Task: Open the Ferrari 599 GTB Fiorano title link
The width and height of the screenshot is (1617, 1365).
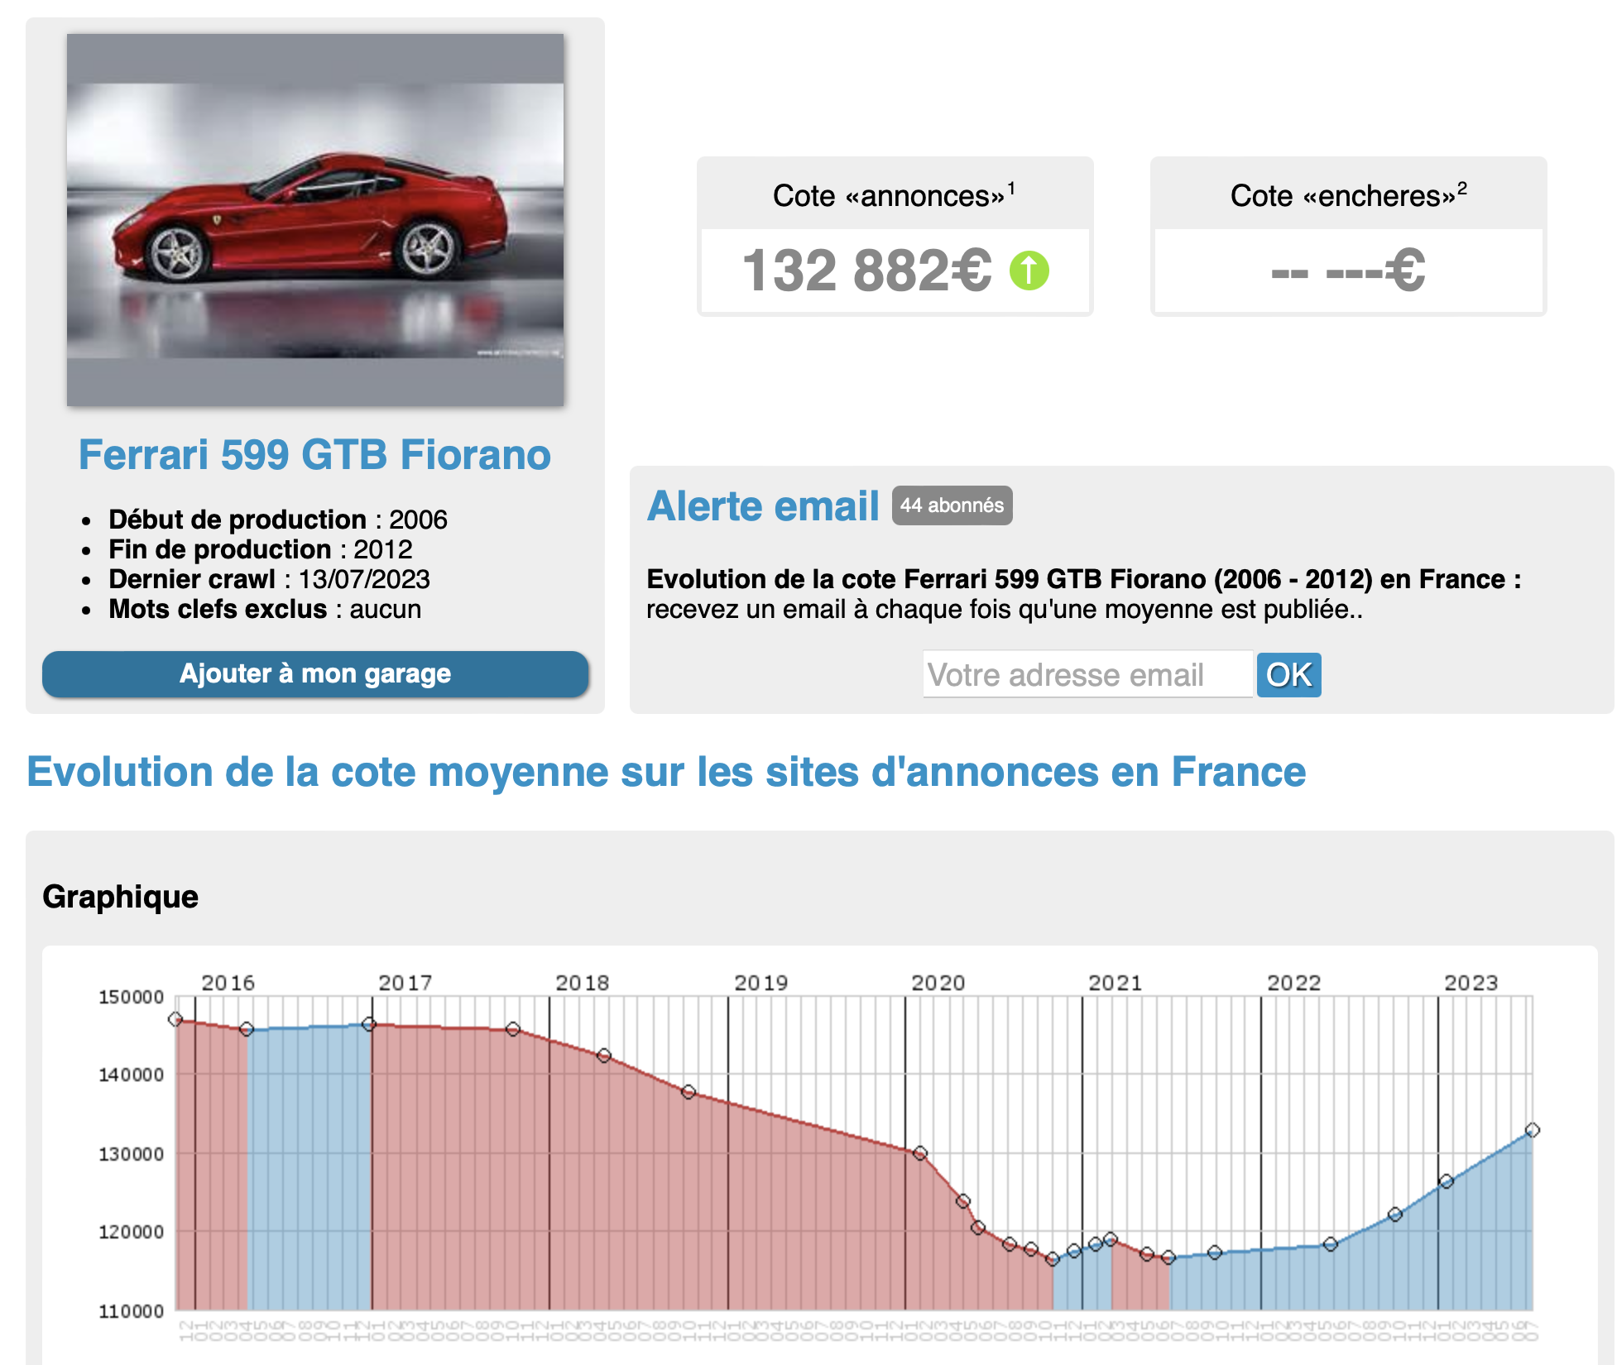Action: pos(314,455)
